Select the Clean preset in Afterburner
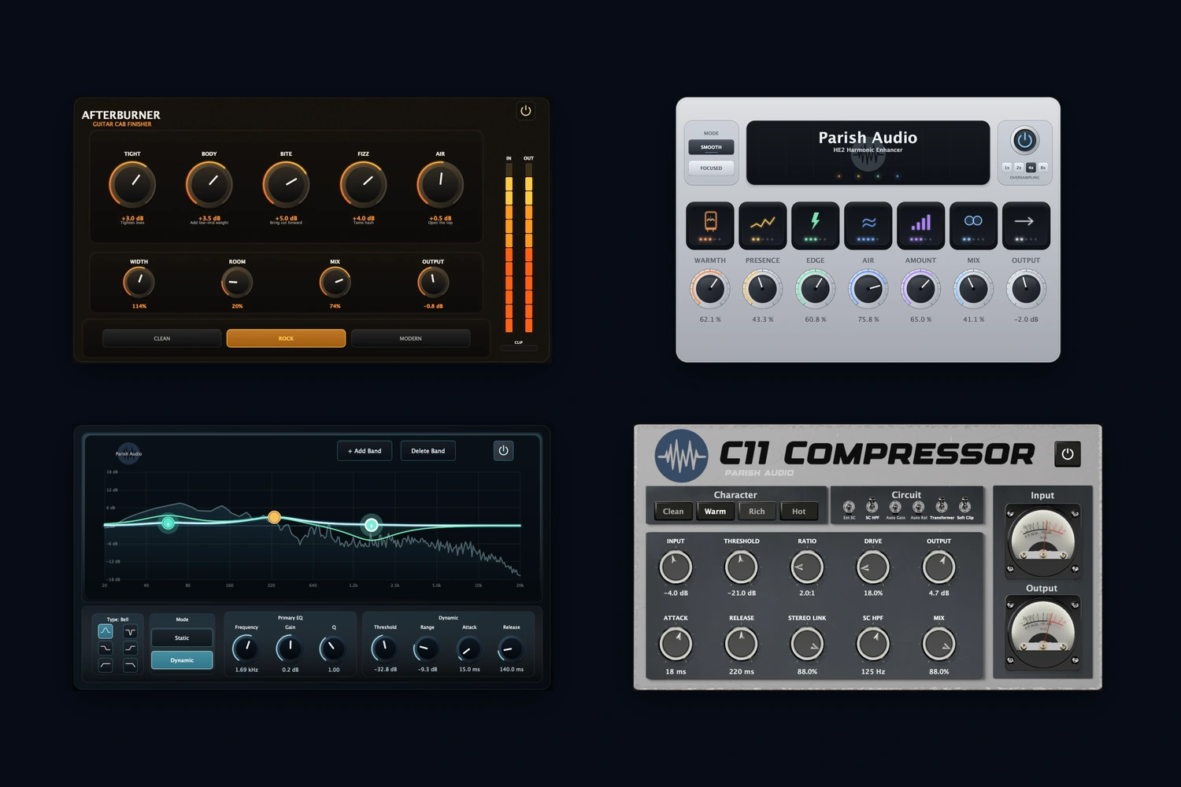 162,338
